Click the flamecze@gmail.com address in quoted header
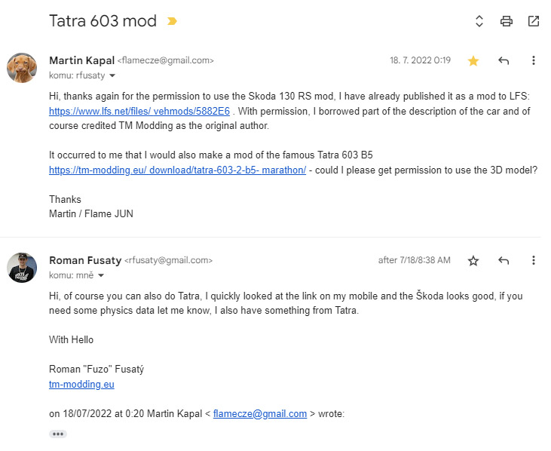This screenshot has height=451, width=551. click(x=260, y=413)
